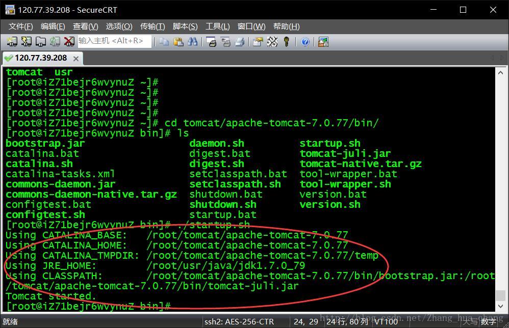The height and width of the screenshot is (328, 509).
Task: Click the Paste clipboard icon
Action: point(178,41)
